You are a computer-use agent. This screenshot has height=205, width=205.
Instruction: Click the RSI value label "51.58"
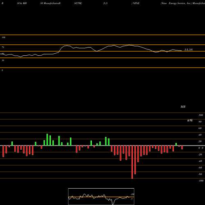coord(189,50)
